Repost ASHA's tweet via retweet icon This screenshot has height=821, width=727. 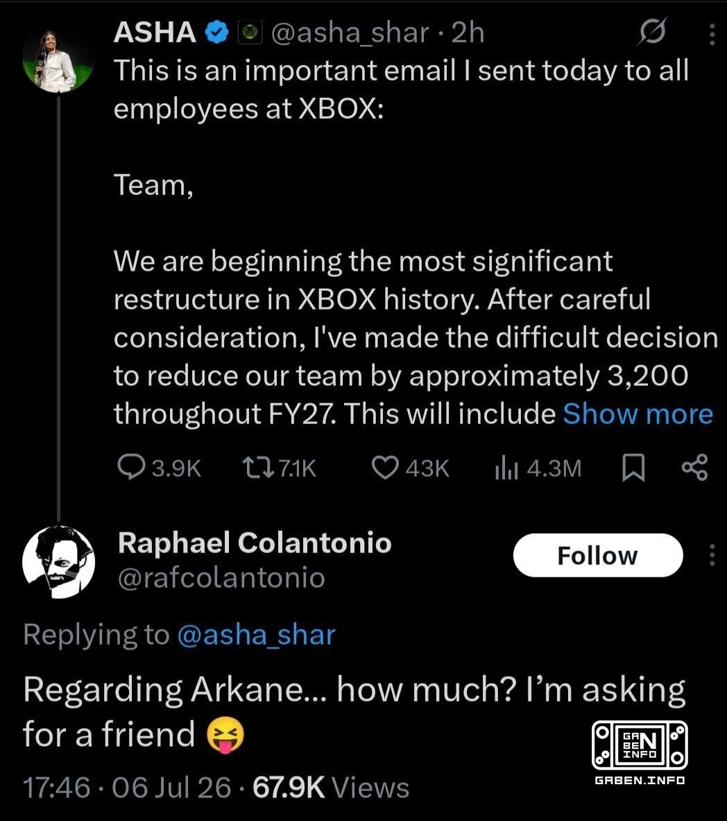click(x=258, y=468)
